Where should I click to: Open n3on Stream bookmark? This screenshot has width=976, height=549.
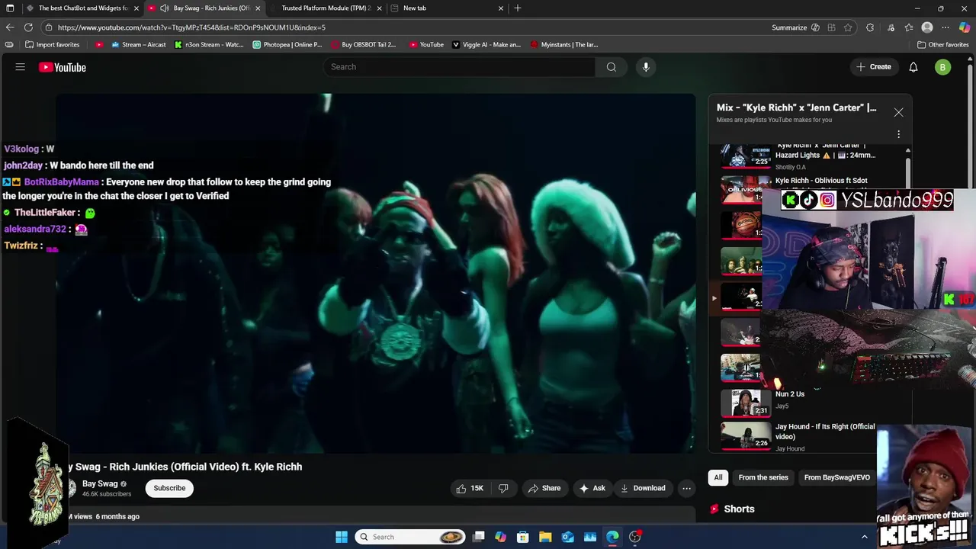[209, 45]
